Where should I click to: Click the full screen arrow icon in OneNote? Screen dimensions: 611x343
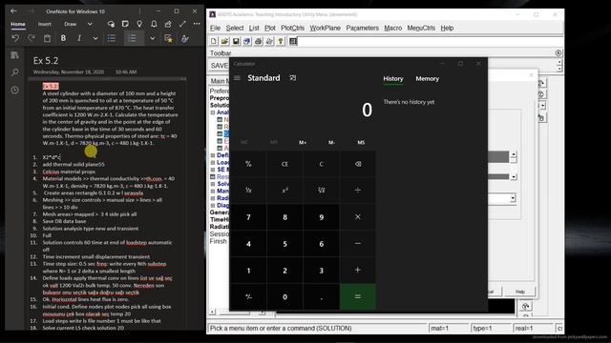point(182,24)
